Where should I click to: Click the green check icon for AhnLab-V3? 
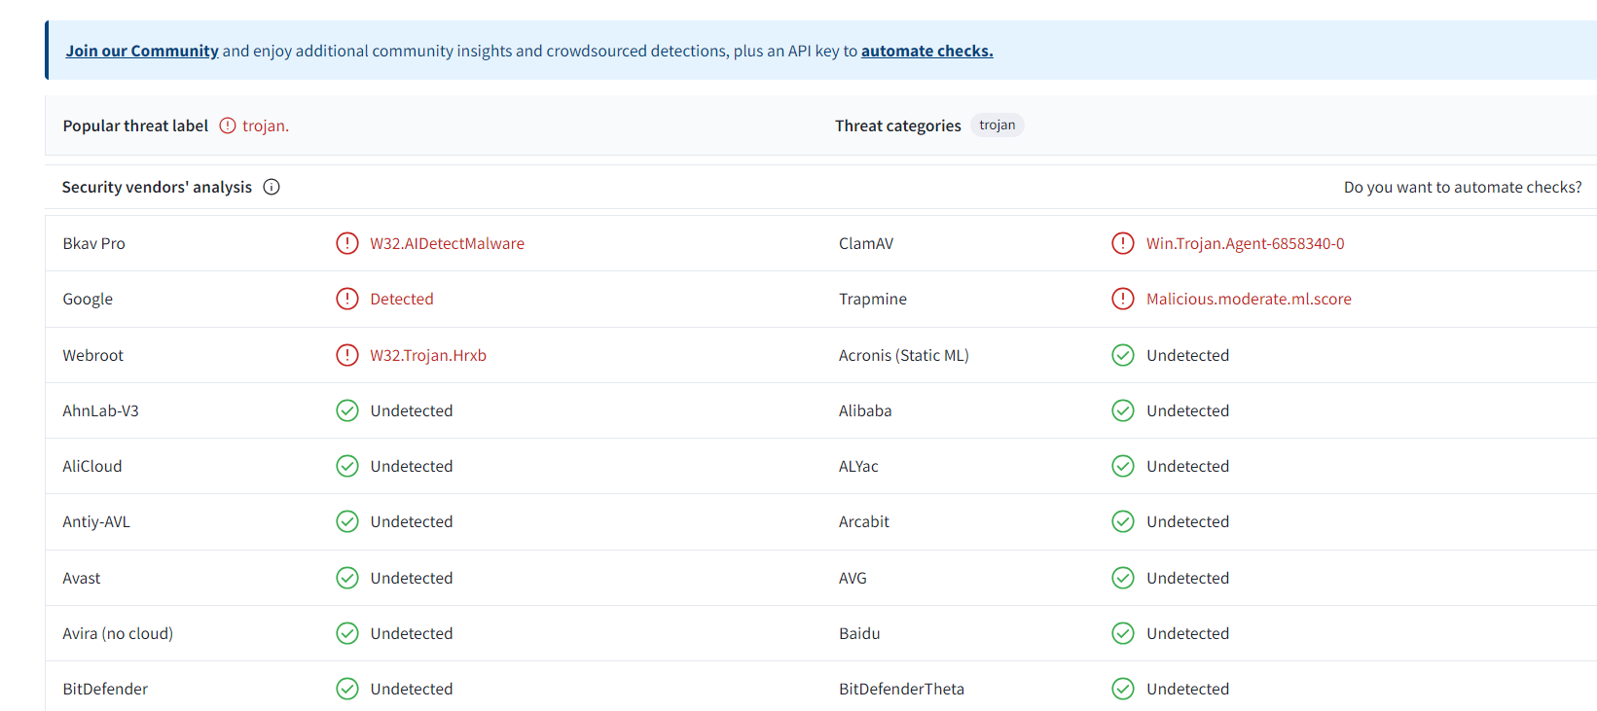(x=347, y=410)
